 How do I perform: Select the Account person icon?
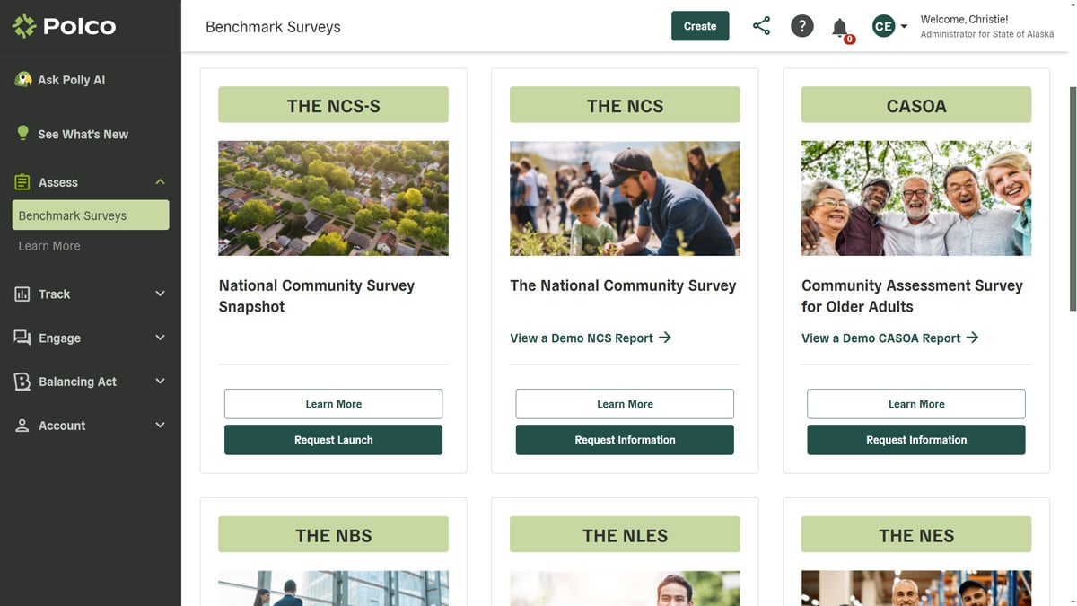coord(22,425)
